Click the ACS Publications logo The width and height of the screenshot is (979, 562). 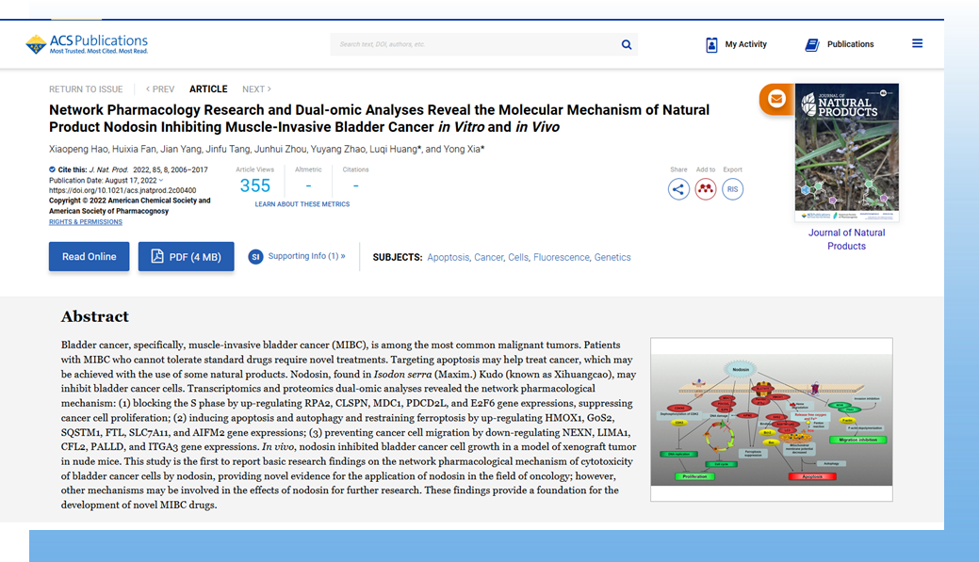(87, 44)
